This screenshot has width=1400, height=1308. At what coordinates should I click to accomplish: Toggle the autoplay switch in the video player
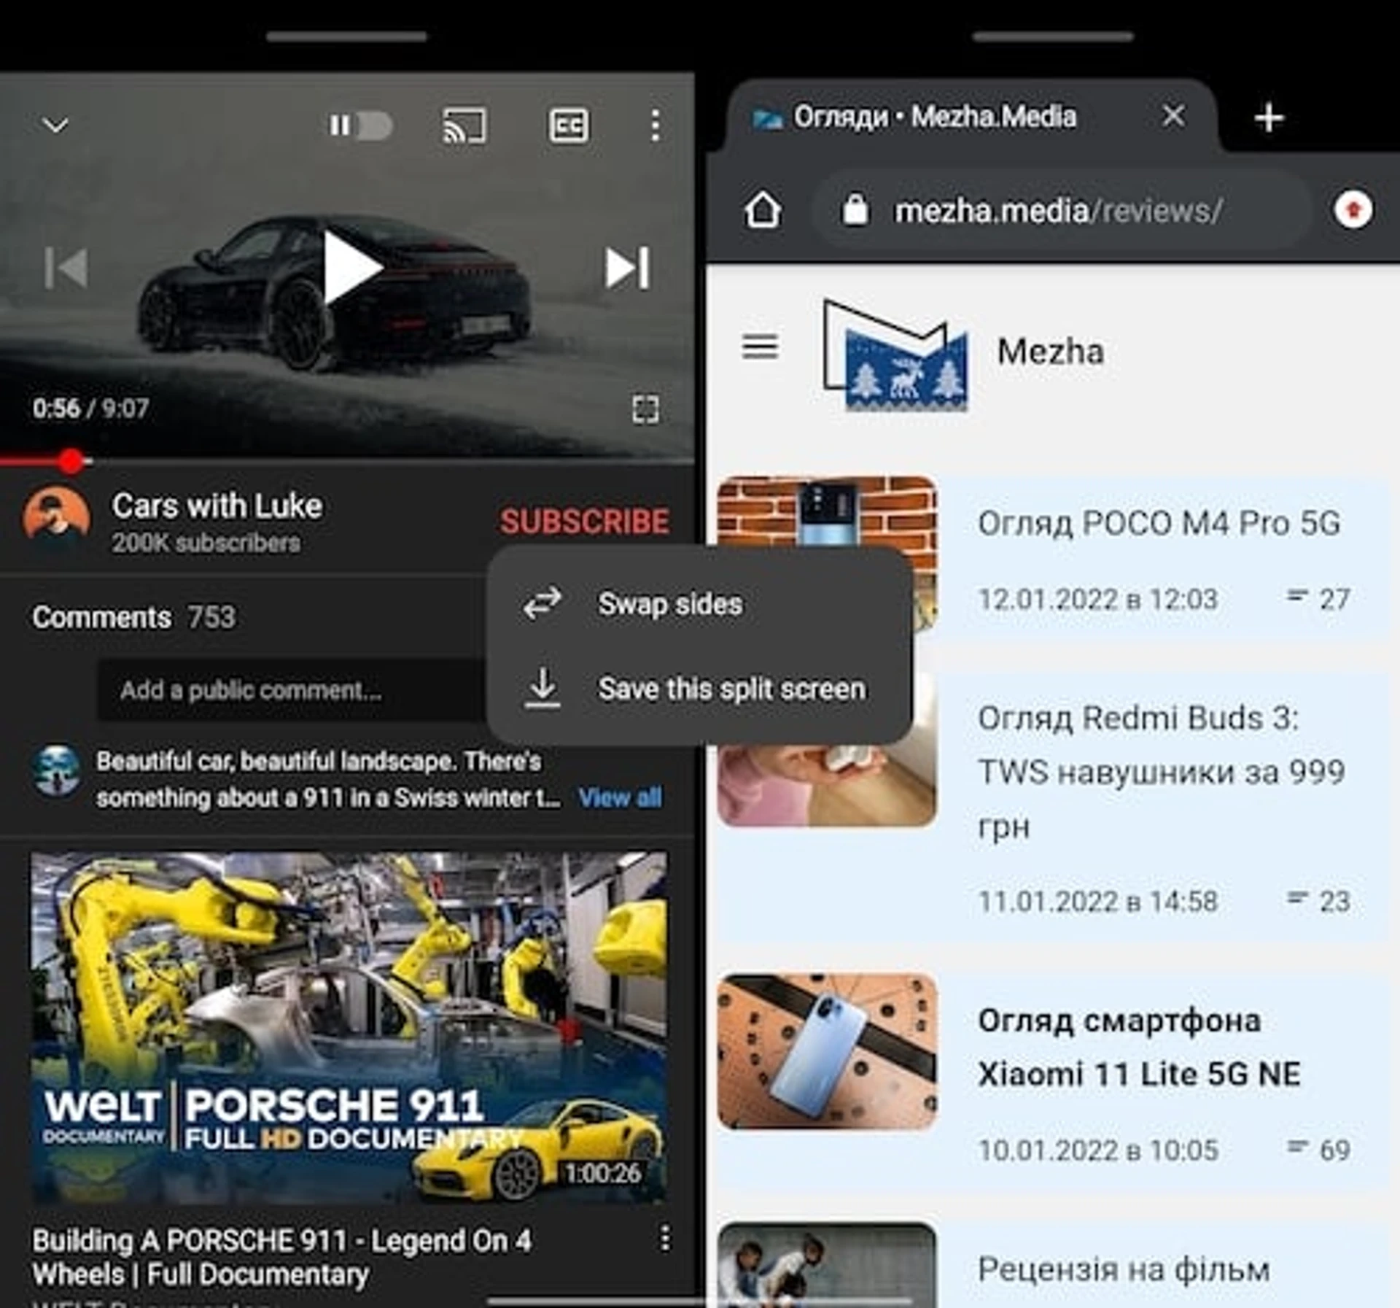(360, 125)
